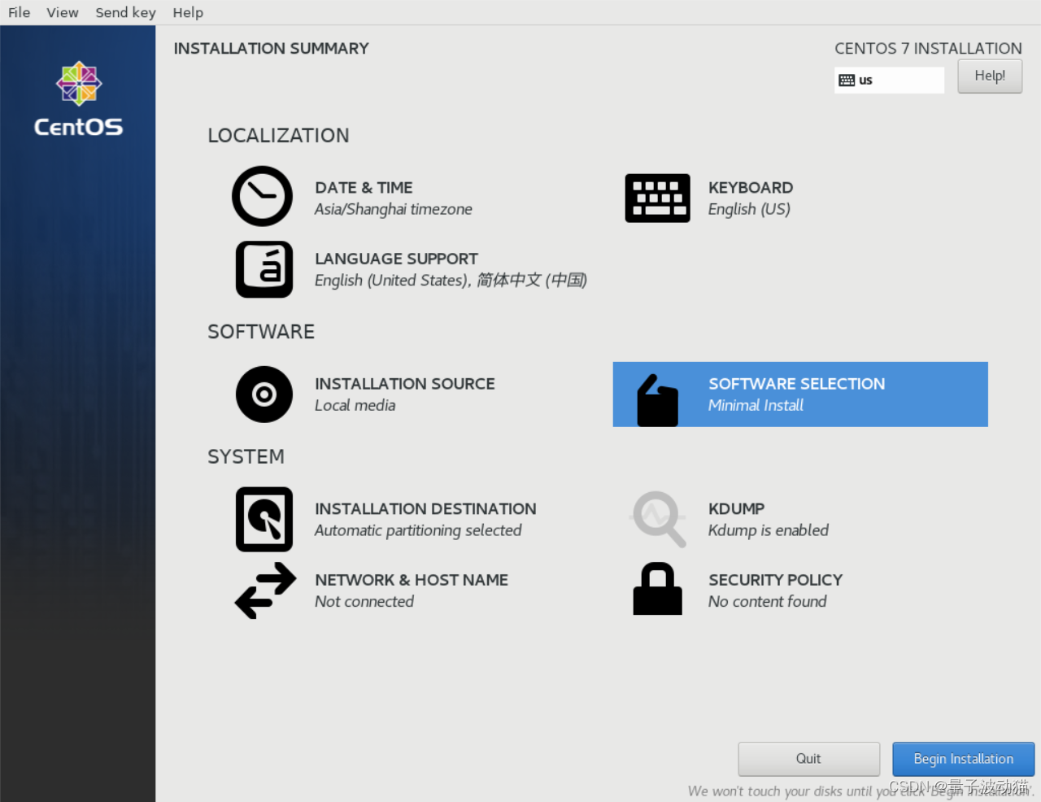This screenshot has width=1041, height=802.
Task: Open NETWORK & HOST NAME label
Action: pyautogui.click(x=412, y=580)
